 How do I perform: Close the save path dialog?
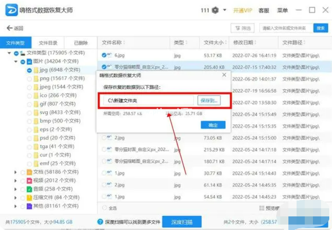tap(224, 75)
